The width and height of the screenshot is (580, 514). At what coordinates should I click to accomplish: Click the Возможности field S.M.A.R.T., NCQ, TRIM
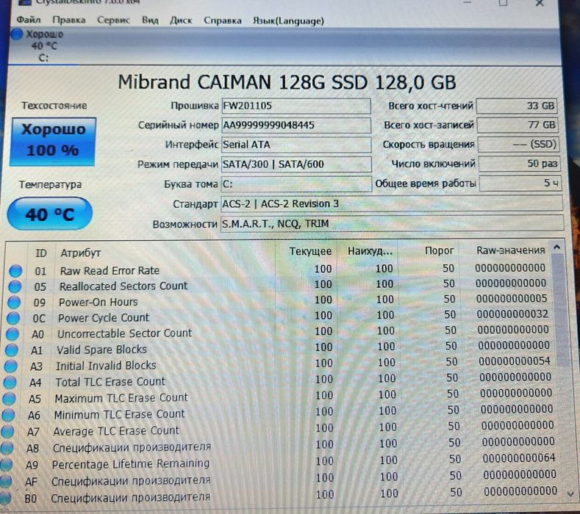click(x=392, y=224)
